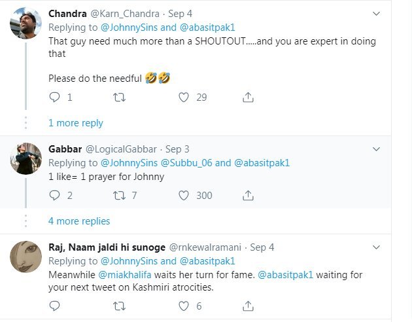Open dropdown arrow on Gabbar's tweet
412x322 pixels.
[376, 149]
